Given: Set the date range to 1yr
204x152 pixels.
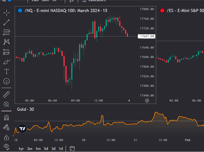Looking at the screenshot, I should [x=21, y=149].
